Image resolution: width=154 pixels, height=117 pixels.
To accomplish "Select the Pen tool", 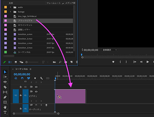I will [x=5, y=97].
